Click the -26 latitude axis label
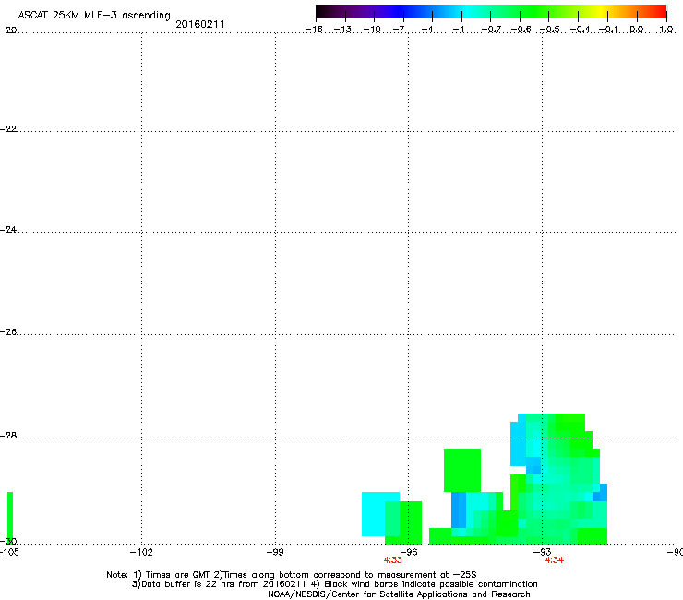The height and width of the screenshot is (600, 683). pyautogui.click(x=8, y=332)
